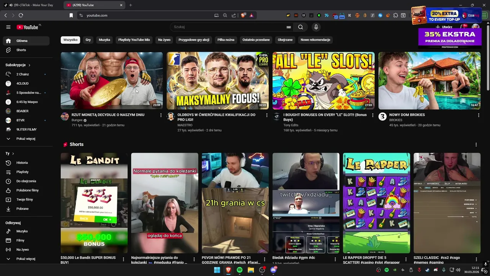Select Przygodowe gry akcji chip
490x276 pixels.
pyautogui.click(x=194, y=40)
